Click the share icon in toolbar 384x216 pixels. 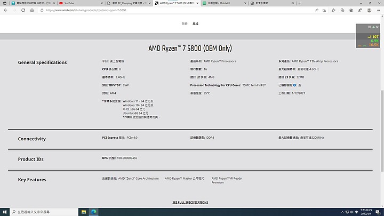point(351,10)
